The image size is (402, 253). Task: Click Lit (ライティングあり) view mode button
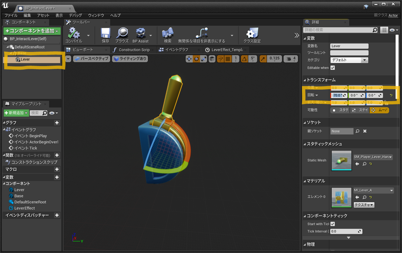tap(130, 59)
